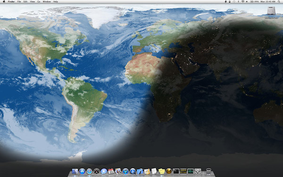Open Spotlight search magnifier

point(279,1)
